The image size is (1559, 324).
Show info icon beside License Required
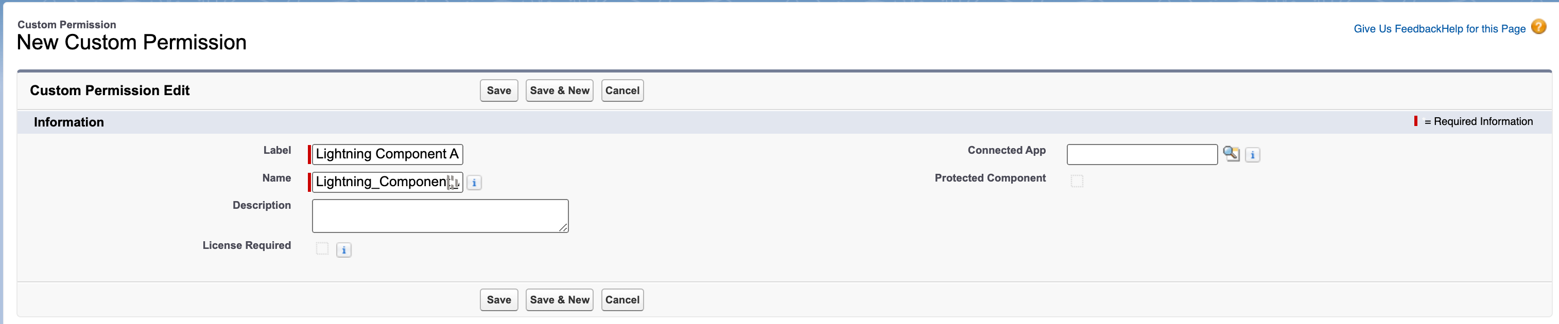[344, 249]
